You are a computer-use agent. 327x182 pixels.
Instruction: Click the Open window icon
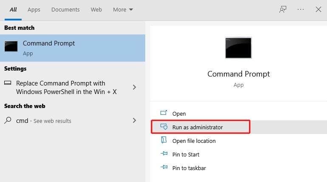163,113
